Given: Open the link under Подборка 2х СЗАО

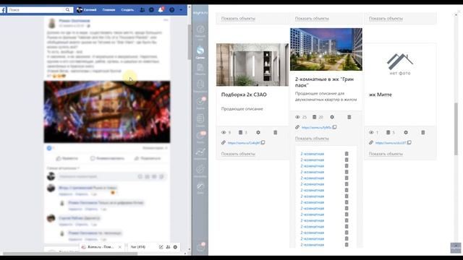Looking at the screenshot, I should click(244, 143).
